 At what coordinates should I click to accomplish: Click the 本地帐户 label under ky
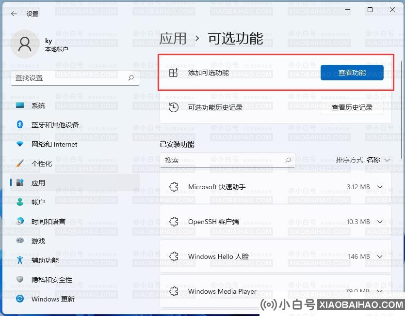(57, 49)
